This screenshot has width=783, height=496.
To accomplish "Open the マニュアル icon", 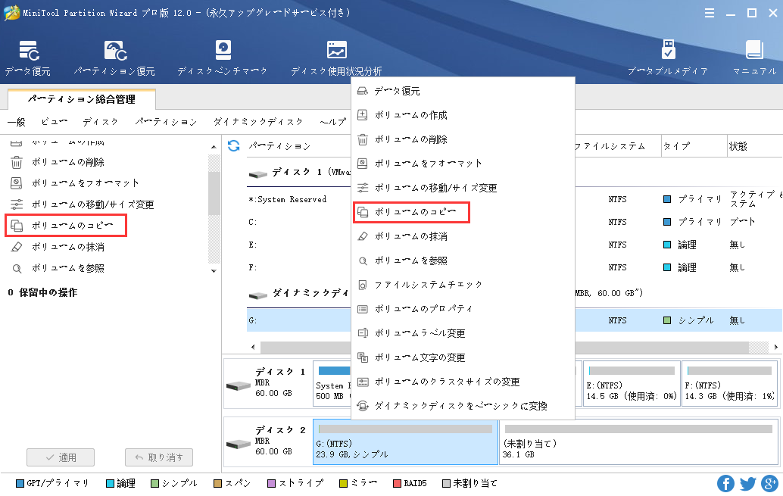I will pyautogui.click(x=754, y=58).
